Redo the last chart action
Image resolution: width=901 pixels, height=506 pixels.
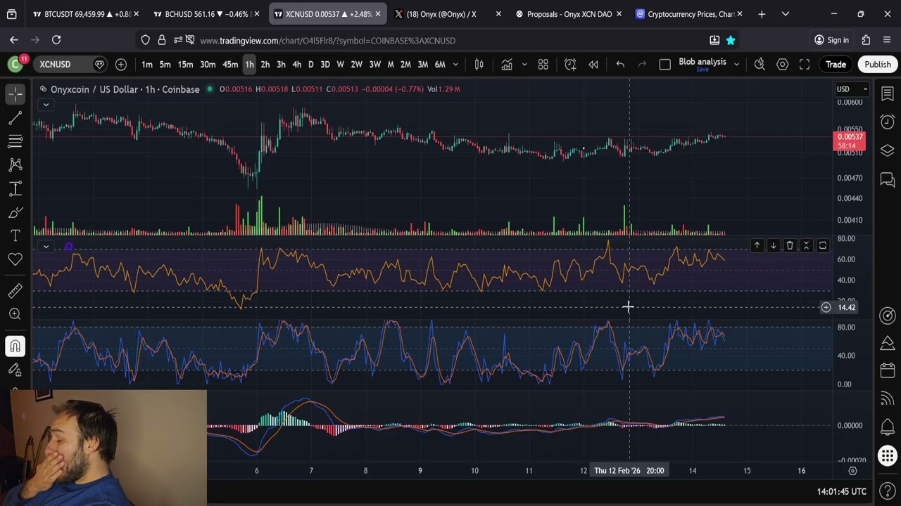coord(642,65)
